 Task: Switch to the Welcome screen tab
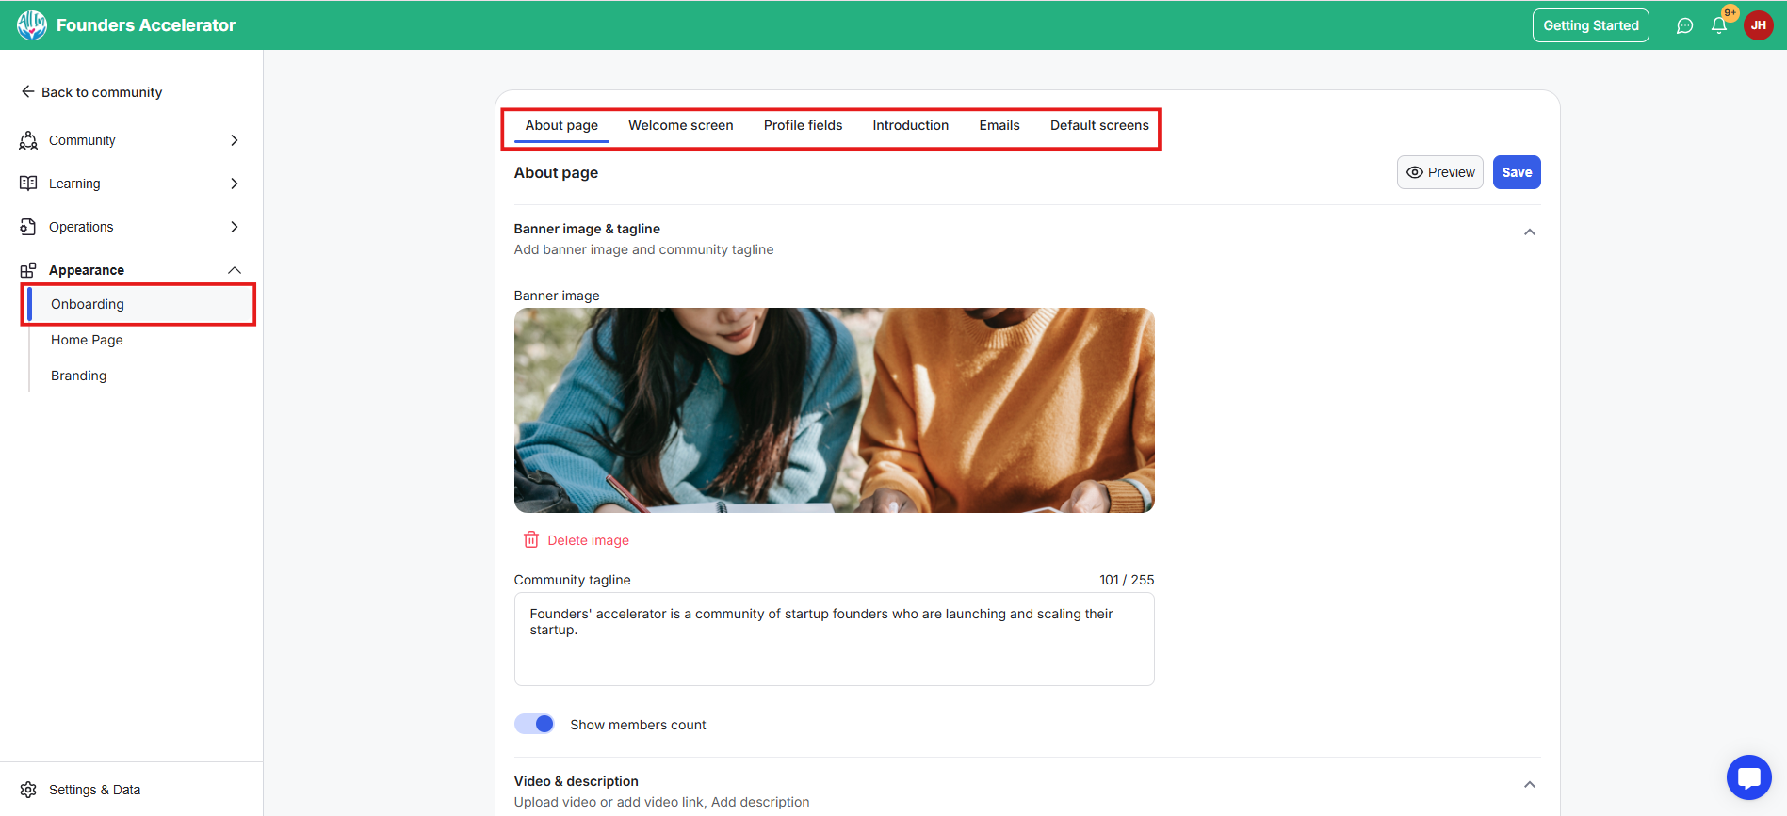coord(681,125)
